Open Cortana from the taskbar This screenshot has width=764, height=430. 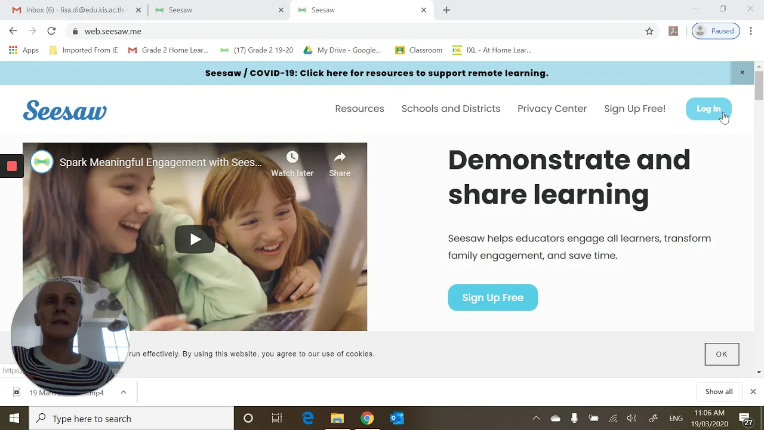coord(248,419)
